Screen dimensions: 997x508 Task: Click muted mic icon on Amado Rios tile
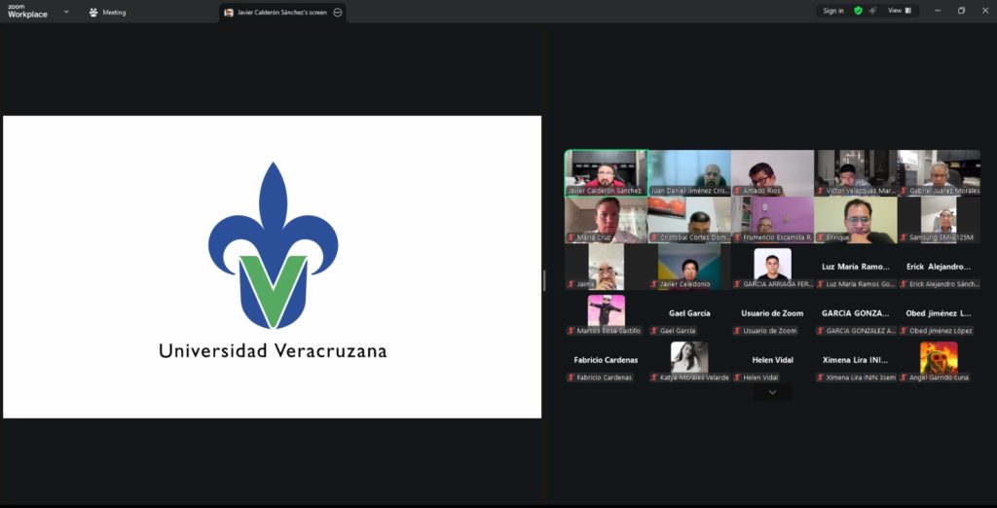[738, 191]
